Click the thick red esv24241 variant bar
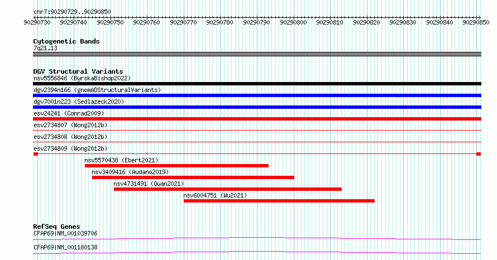The width and height of the screenshot is (497, 260). [257, 119]
